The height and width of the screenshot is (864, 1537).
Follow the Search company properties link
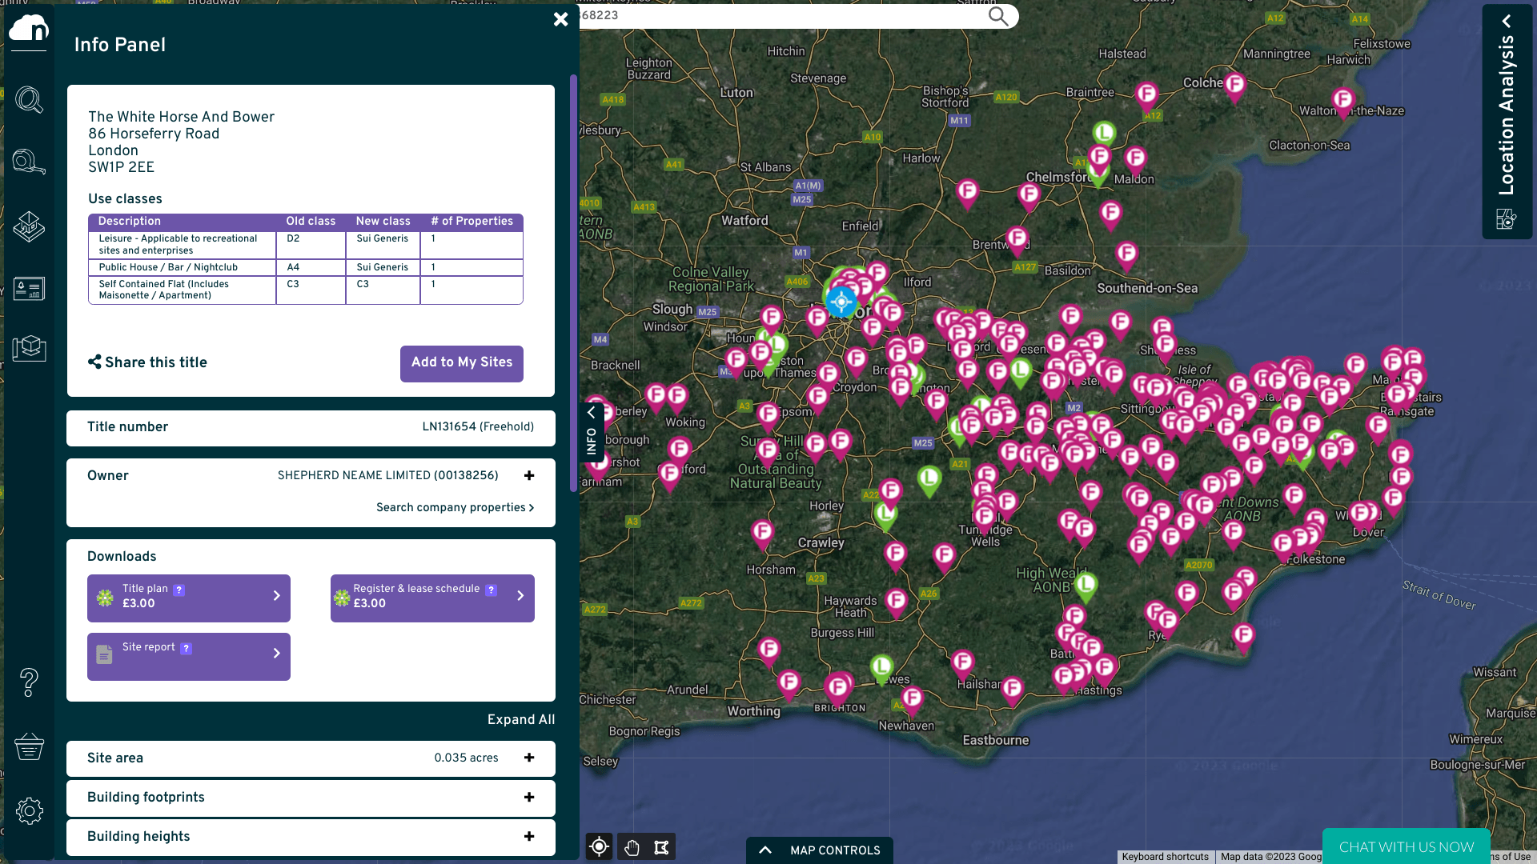[x=455, y=507]
